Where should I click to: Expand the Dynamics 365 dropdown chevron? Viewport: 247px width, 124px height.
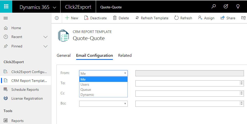tap(54, 8)
